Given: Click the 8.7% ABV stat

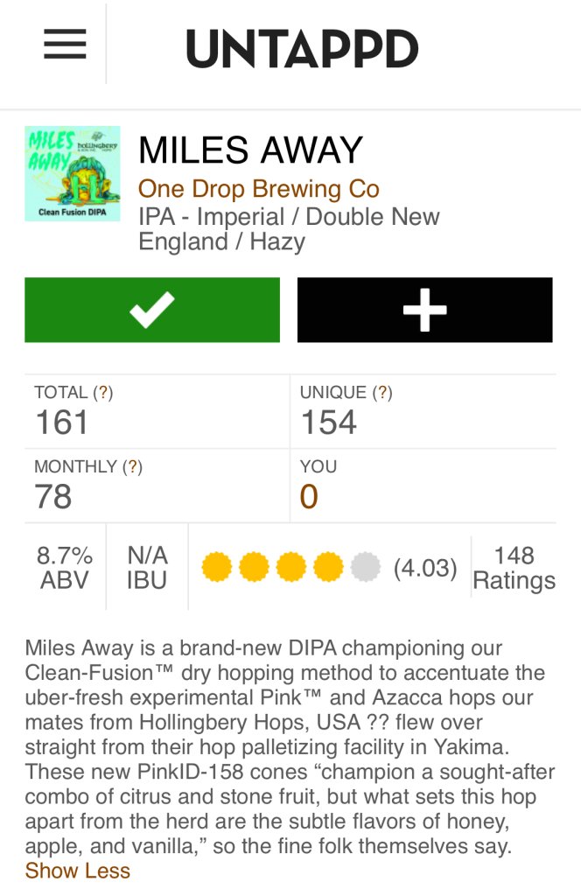Looking at the screenshot, I should 65,568.
